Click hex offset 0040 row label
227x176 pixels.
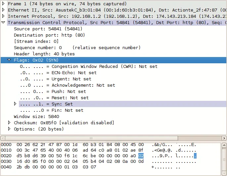click(6, 167)
